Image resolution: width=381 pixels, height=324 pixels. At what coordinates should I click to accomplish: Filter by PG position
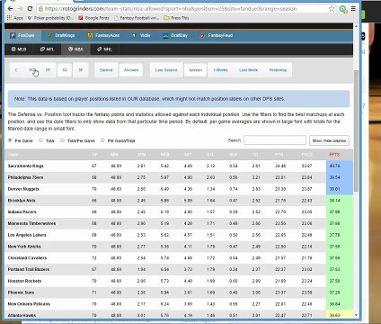32,70
